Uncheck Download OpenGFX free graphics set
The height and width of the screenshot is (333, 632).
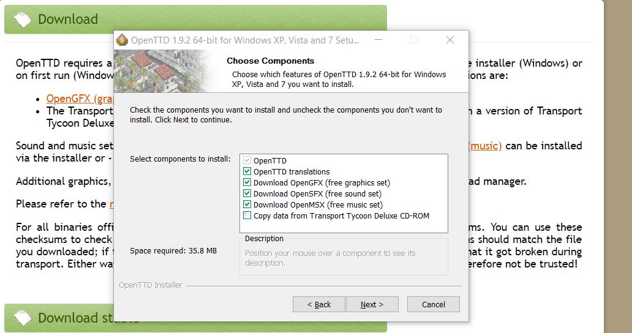(x=247, y=183)
